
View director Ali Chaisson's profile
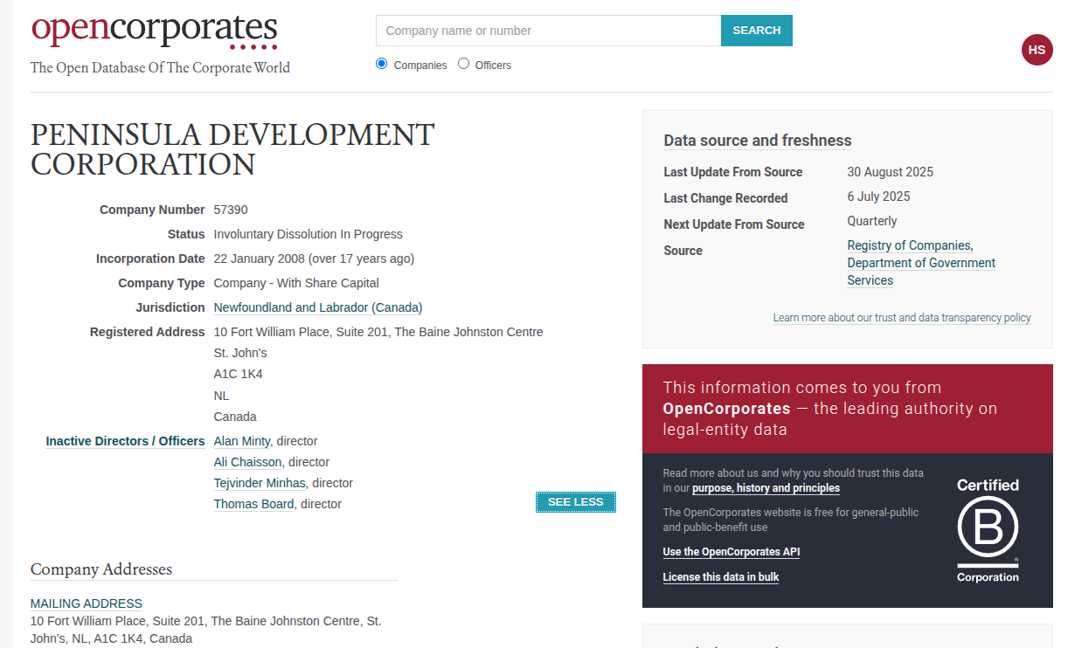(247, 462)
